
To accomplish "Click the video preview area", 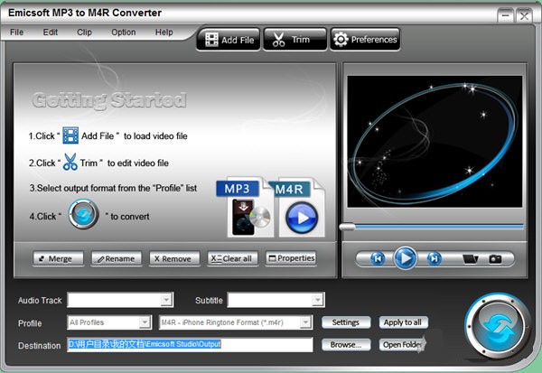I will click(435, 142).
